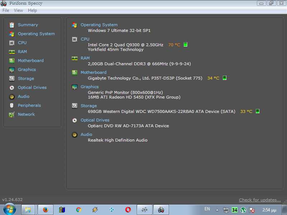The height and width of the screenshot is (215, 287).
Task: Open Windows Explorer from the taskbar
Action: pos(28,210)
